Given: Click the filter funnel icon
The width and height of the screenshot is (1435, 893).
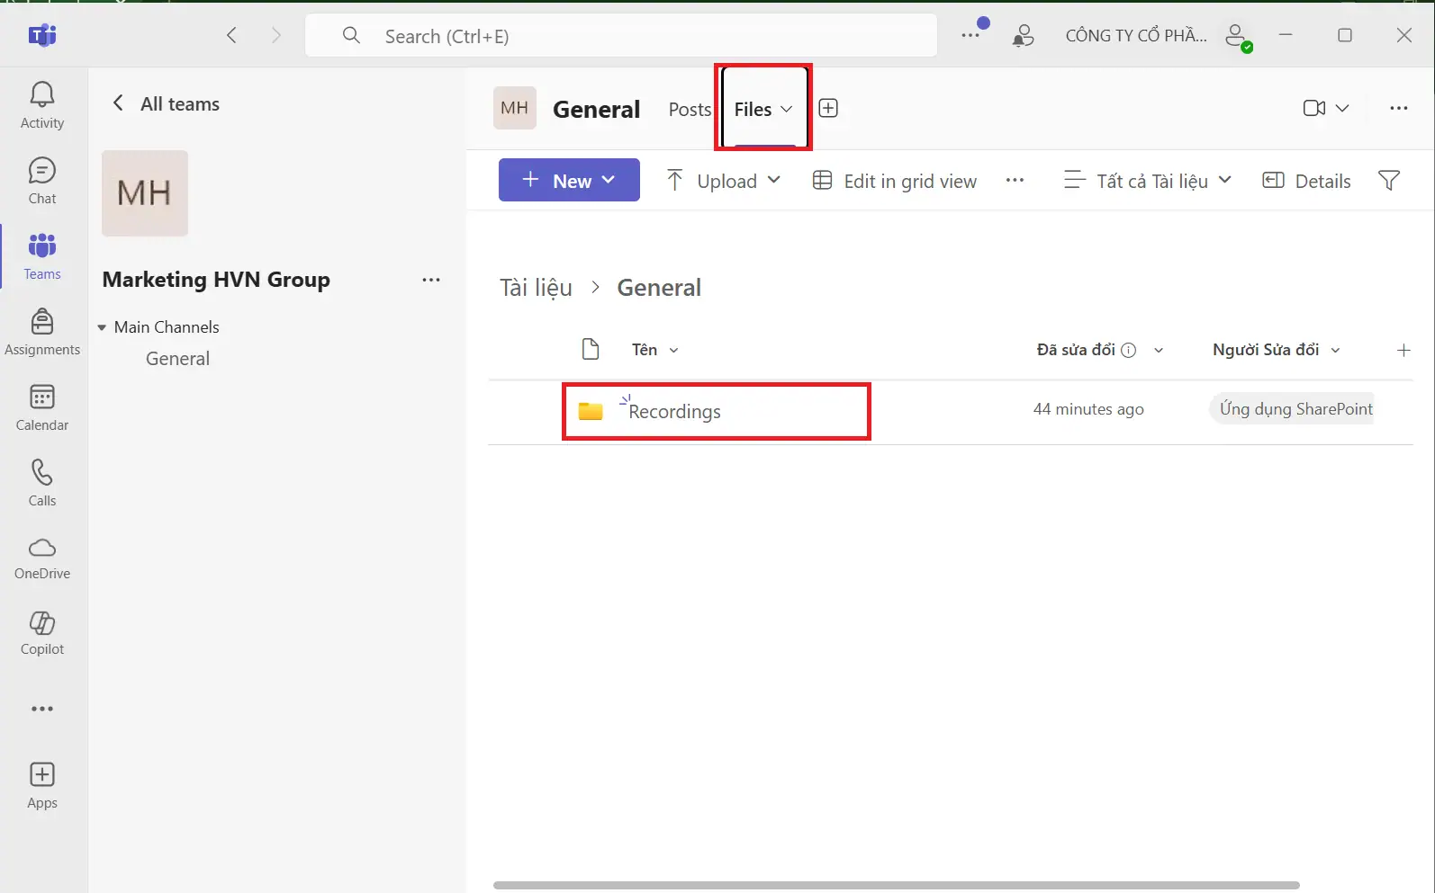Looking at the screenshot, I should [1388, 181].
